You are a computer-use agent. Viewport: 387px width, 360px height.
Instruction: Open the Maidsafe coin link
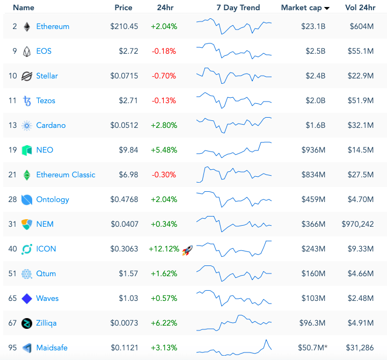point(52,348)
